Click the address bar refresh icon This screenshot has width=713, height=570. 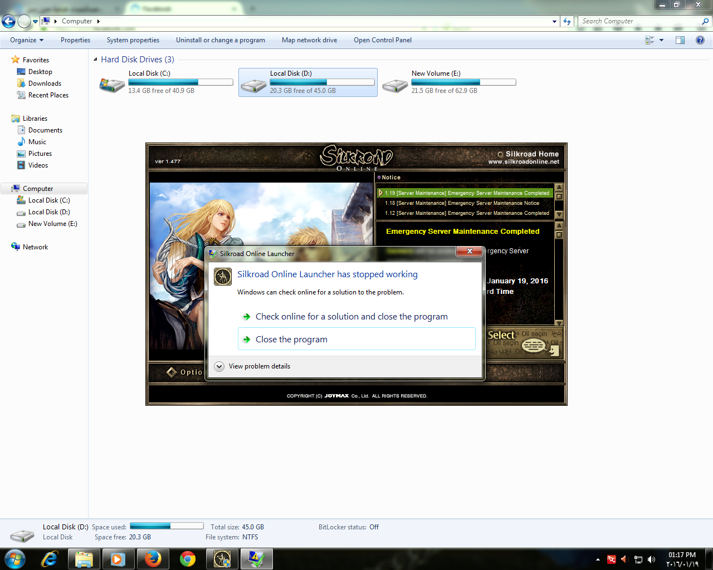pos(567,22)
